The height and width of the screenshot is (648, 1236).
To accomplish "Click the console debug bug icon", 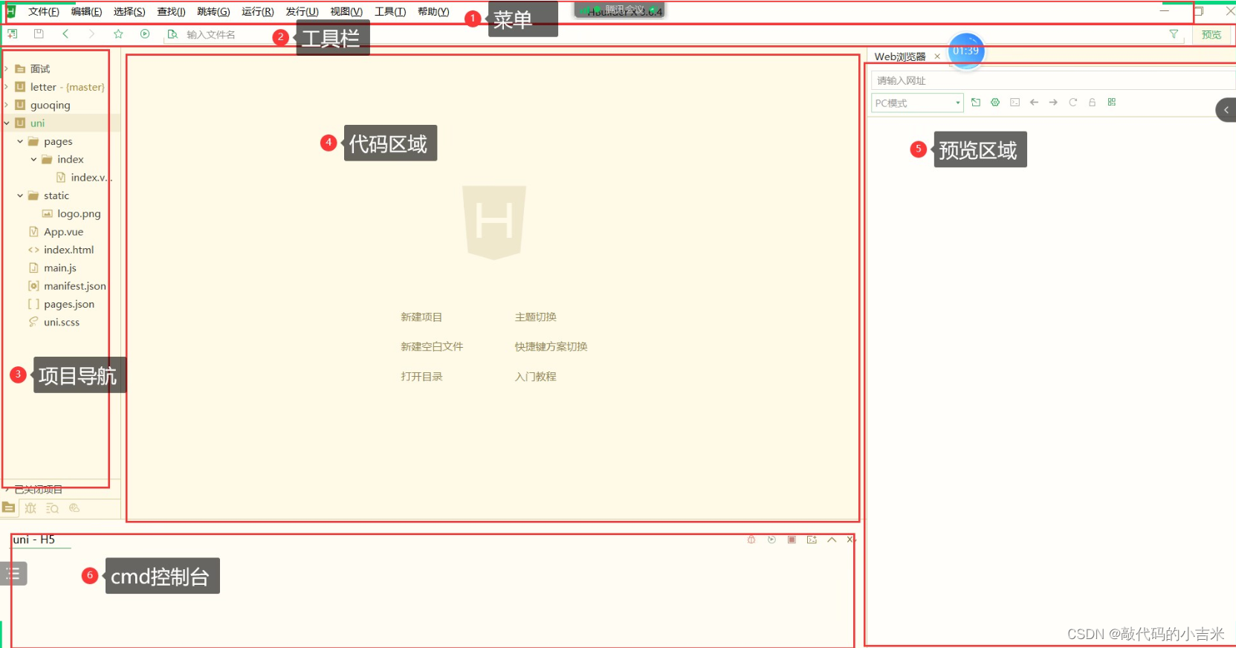I will pos(751,540).
